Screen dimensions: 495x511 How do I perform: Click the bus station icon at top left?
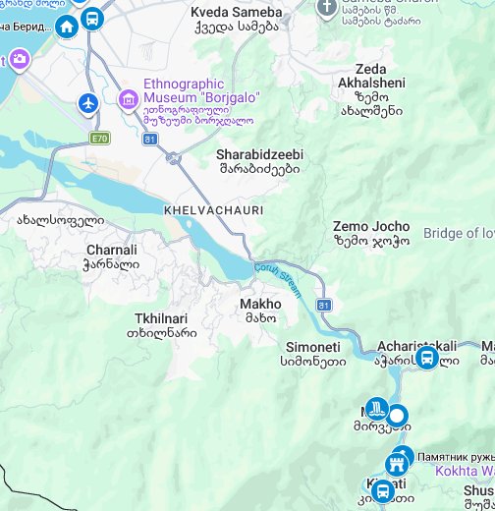click(92, 19)
